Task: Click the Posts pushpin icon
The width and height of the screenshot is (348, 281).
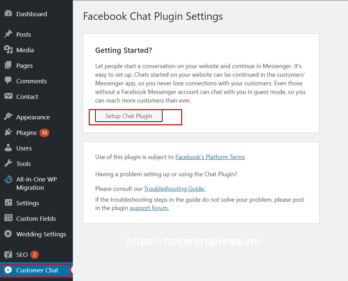Action: [8, 34]
